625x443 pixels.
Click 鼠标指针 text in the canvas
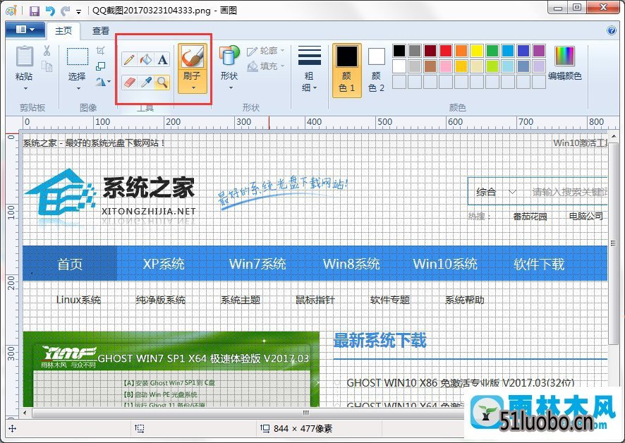[x=315, y=300]
